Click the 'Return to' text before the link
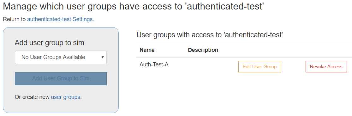 pos(15,19)
